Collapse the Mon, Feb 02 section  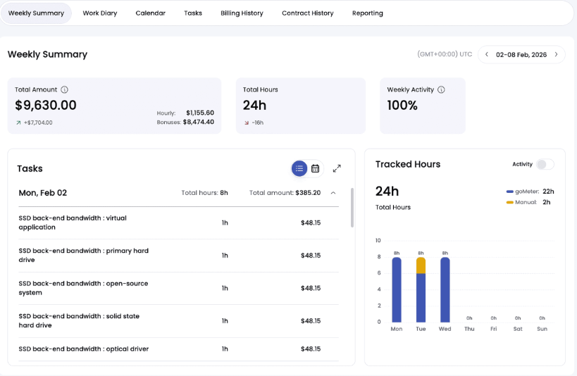pos(333,193)
